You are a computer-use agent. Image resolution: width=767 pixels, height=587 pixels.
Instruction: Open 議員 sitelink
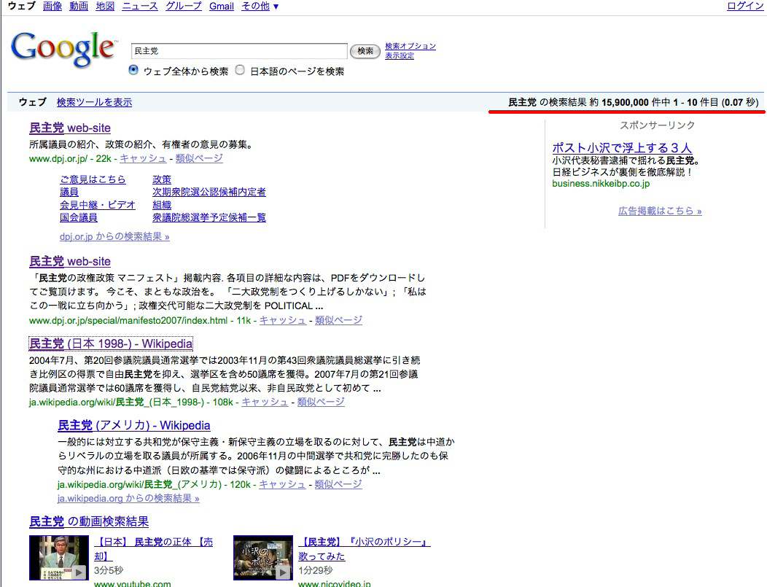click(69, 193)
